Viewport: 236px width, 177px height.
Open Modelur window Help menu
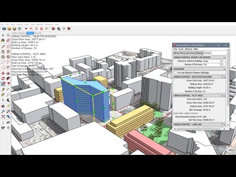click(x=196, y=49)
